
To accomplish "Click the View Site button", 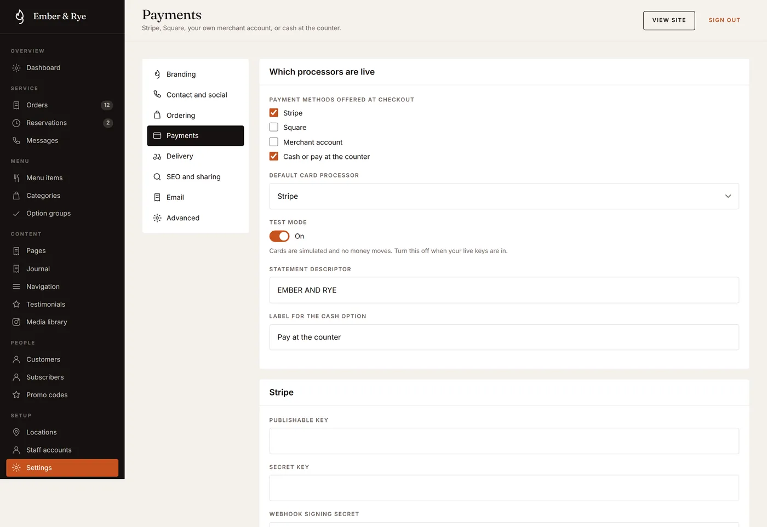I will click(x=669, y=20).
